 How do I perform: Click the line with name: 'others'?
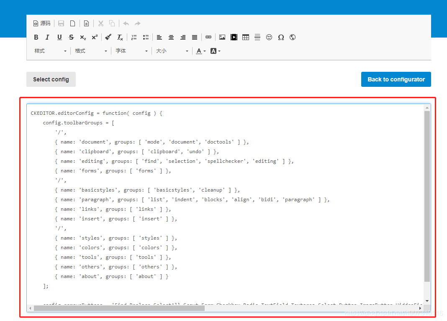coord(116,267)
